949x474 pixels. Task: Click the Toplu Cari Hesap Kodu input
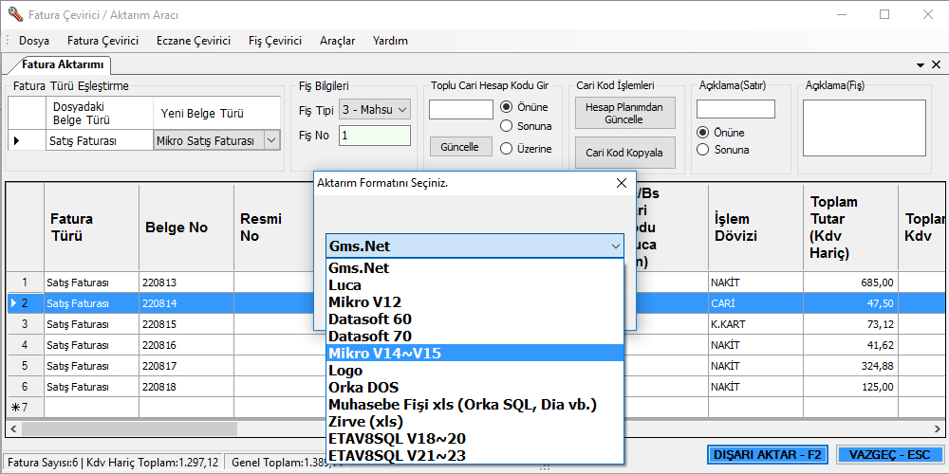[x=461, y=109]
